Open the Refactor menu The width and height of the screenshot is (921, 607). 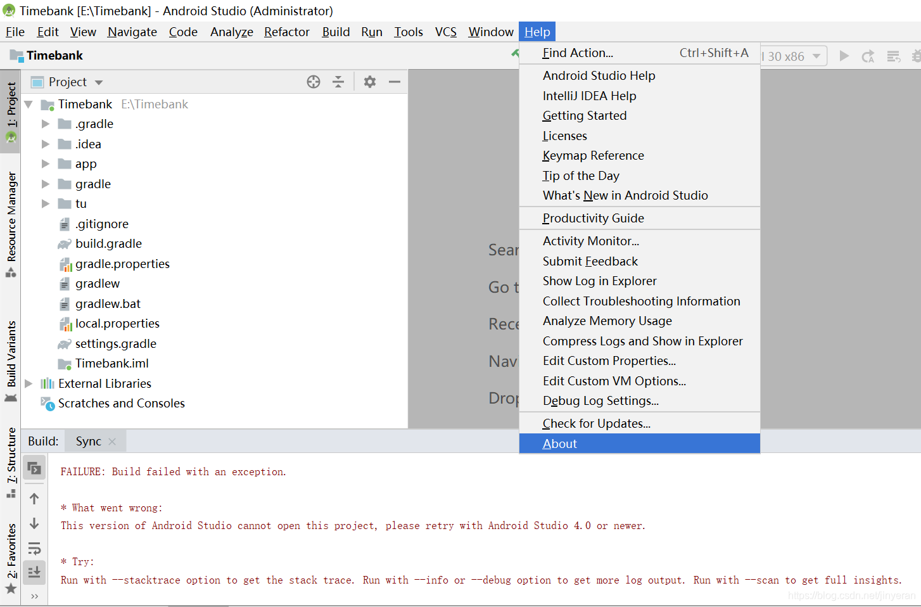coord(287,32)
